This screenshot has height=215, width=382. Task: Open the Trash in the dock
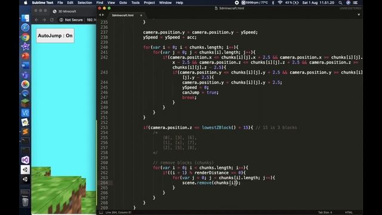point(25,202)
